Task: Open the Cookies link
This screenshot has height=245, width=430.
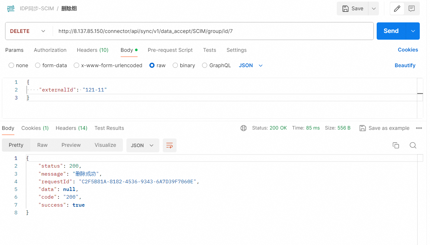Action: coord(408,50)
